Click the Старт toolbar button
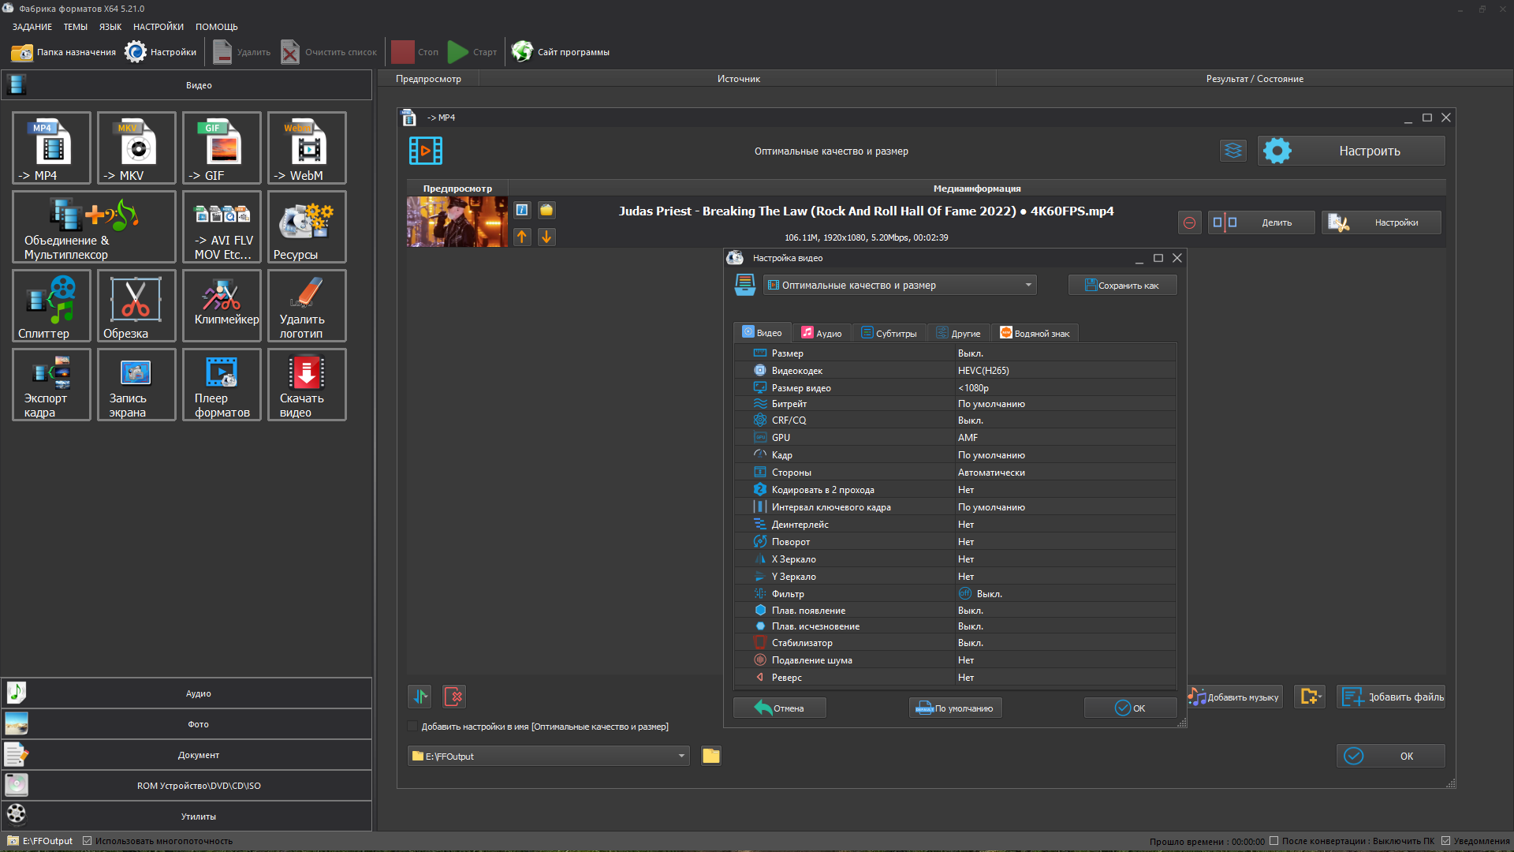The width and height of the screenshot is (1514, 852). pyautogui.click(x=472, y=52)
